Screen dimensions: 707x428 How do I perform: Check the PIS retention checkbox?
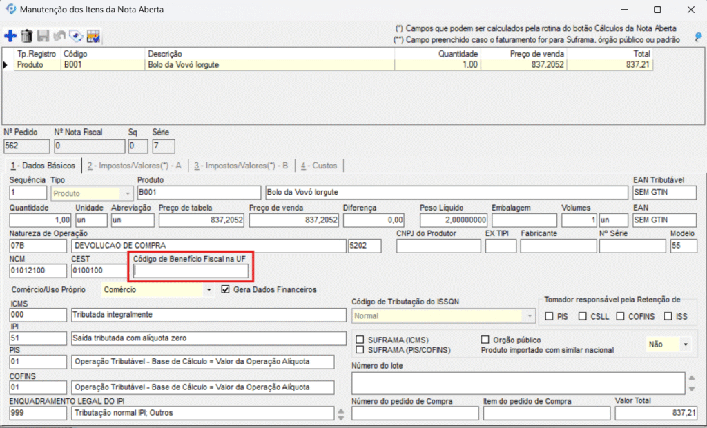click(549, 316)
